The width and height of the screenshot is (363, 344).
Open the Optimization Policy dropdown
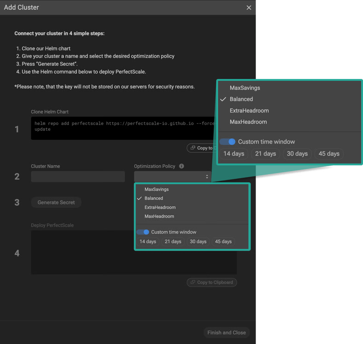pos(172,177)
